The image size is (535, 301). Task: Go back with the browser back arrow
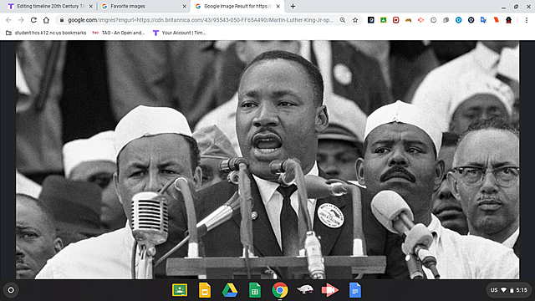coord(8,20)
